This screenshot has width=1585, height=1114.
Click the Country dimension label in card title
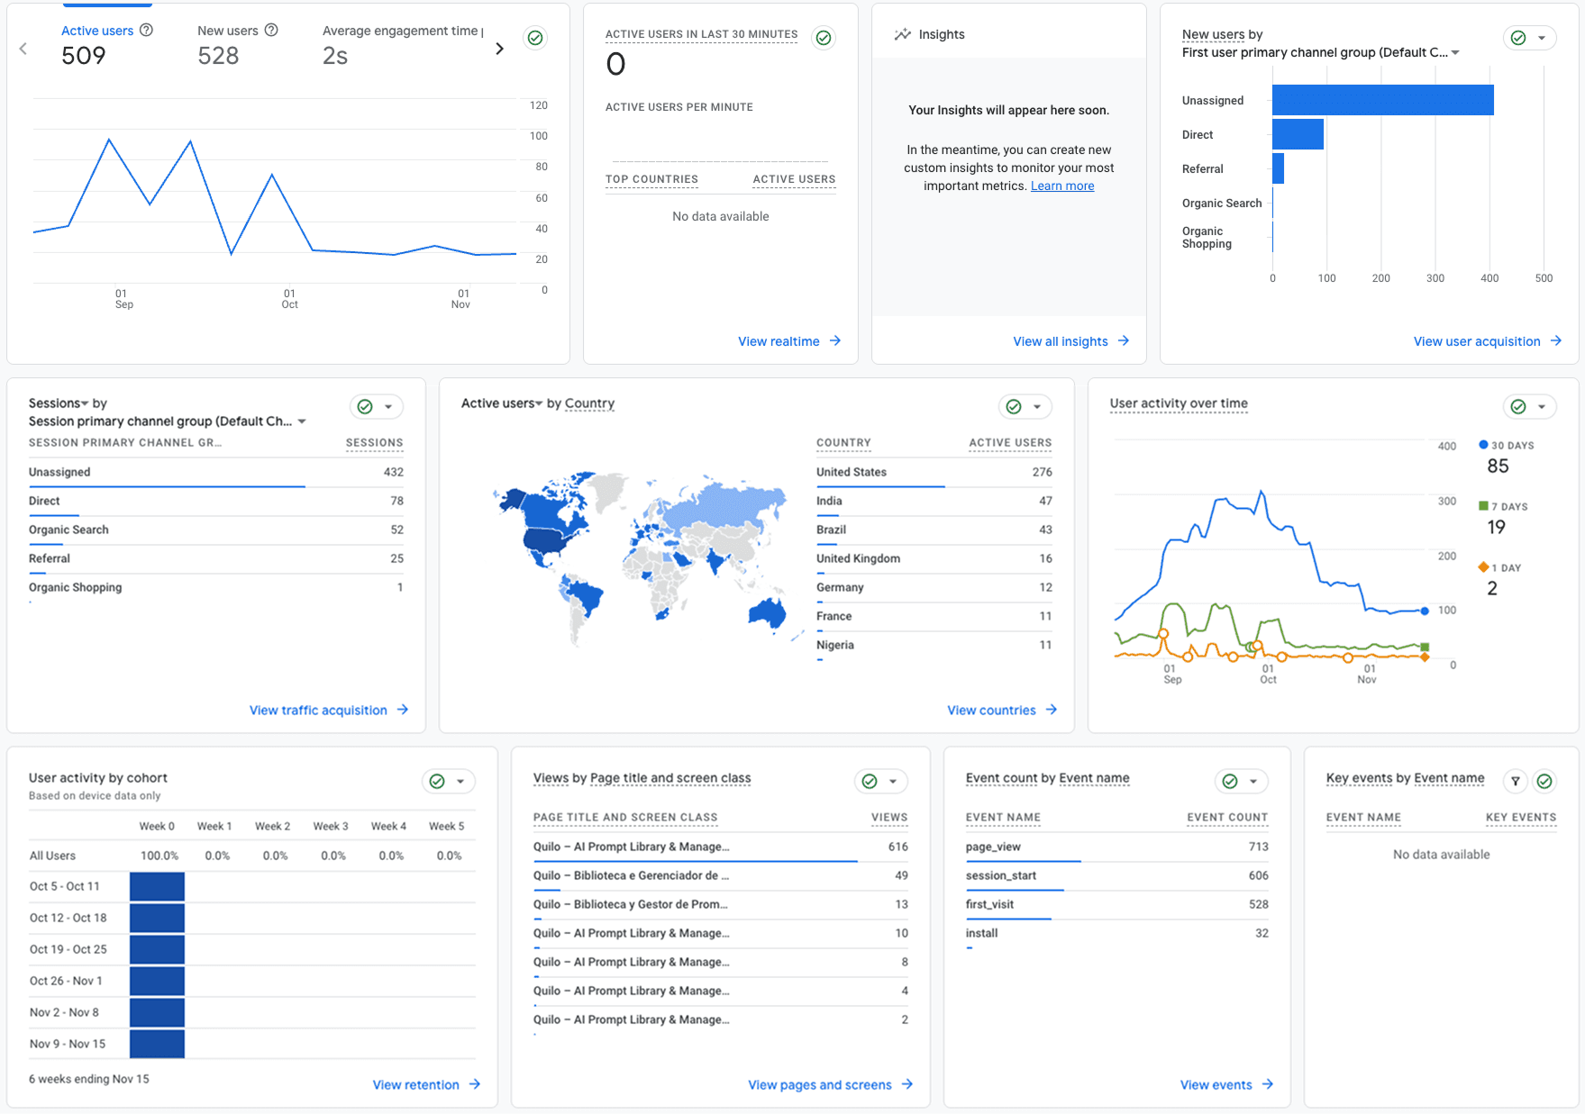click(x=589, y=403)
